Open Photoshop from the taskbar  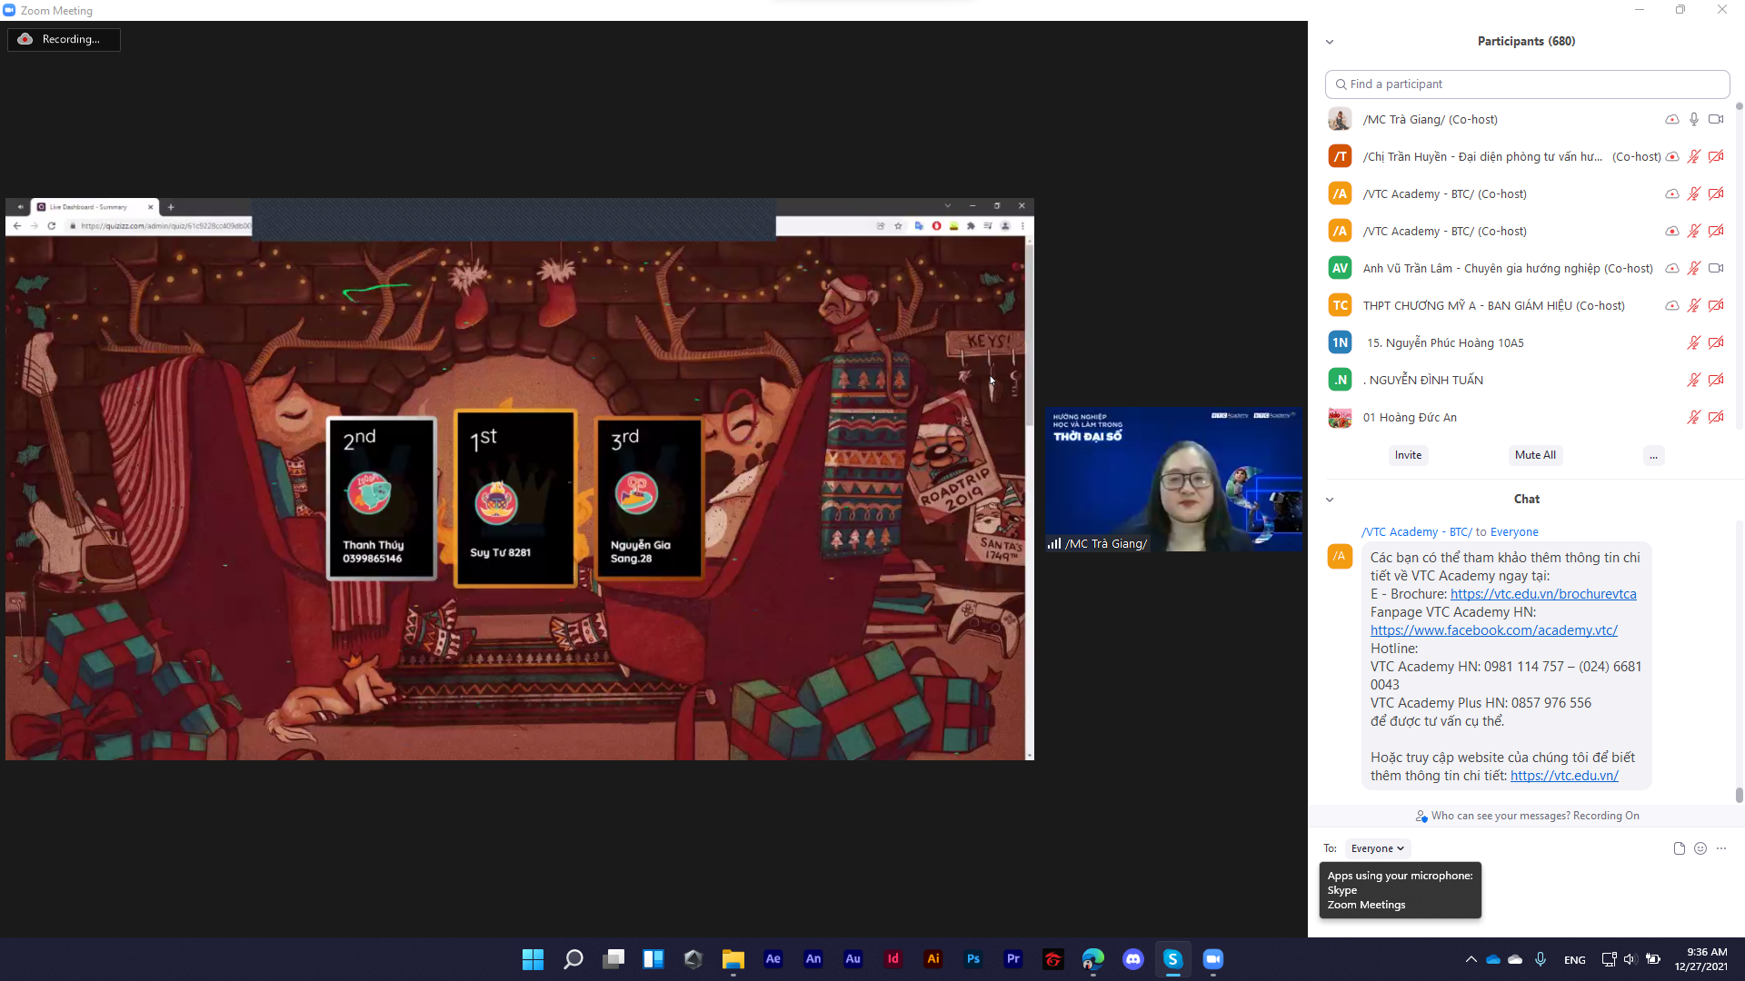click(x=973, y=959)
